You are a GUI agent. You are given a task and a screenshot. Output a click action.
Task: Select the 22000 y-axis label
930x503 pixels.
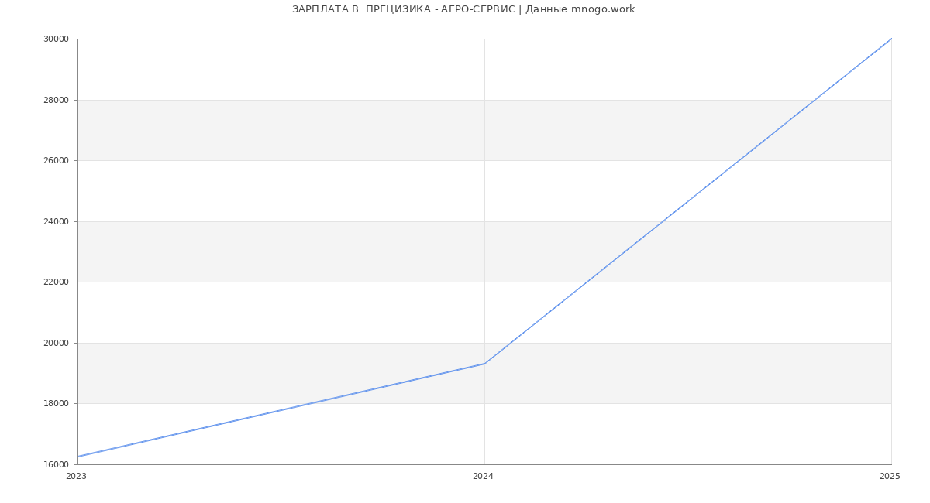(x=56, y=282)
